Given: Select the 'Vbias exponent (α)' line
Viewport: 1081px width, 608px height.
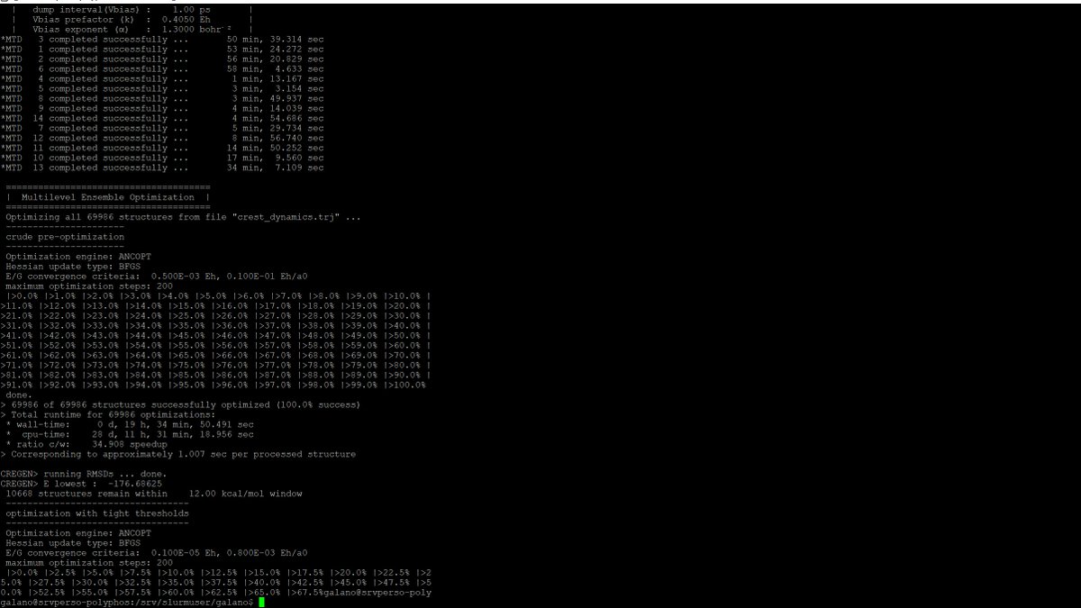Looking at the screenshot, I should pyautogui.click(x=133, y=29).
